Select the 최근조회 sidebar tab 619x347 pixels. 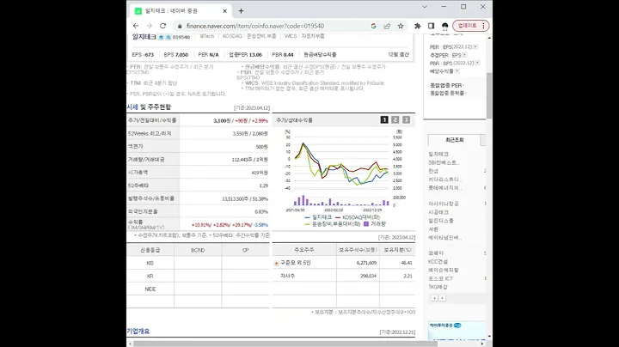click(x=455, y=140)
